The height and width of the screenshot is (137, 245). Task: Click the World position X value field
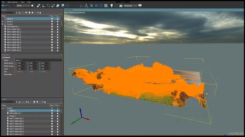(21, 63)
